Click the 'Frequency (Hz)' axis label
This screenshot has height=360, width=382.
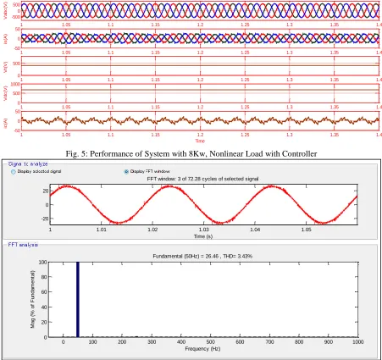202,349
